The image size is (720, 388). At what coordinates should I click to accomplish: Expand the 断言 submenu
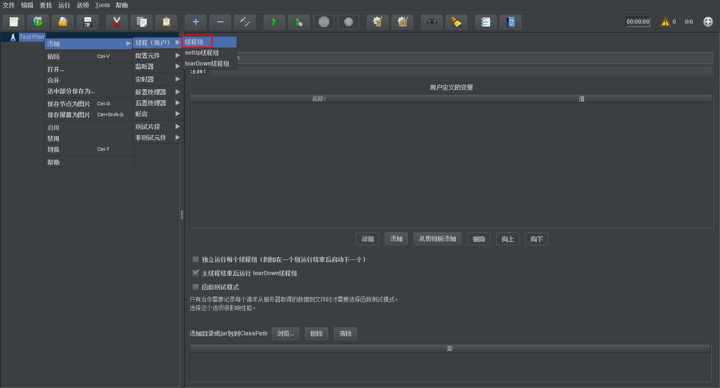point(158,114)
